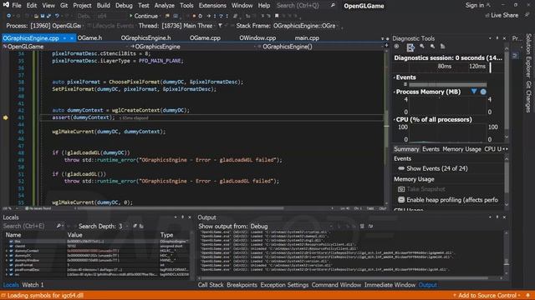
Task: Click the Output icon in Diagnostic Tools toolbar
Action: pyautogui.click(x=410, y=47)
